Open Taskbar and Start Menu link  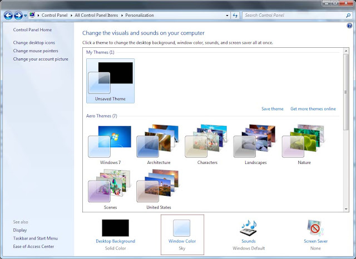coord(36,238)
